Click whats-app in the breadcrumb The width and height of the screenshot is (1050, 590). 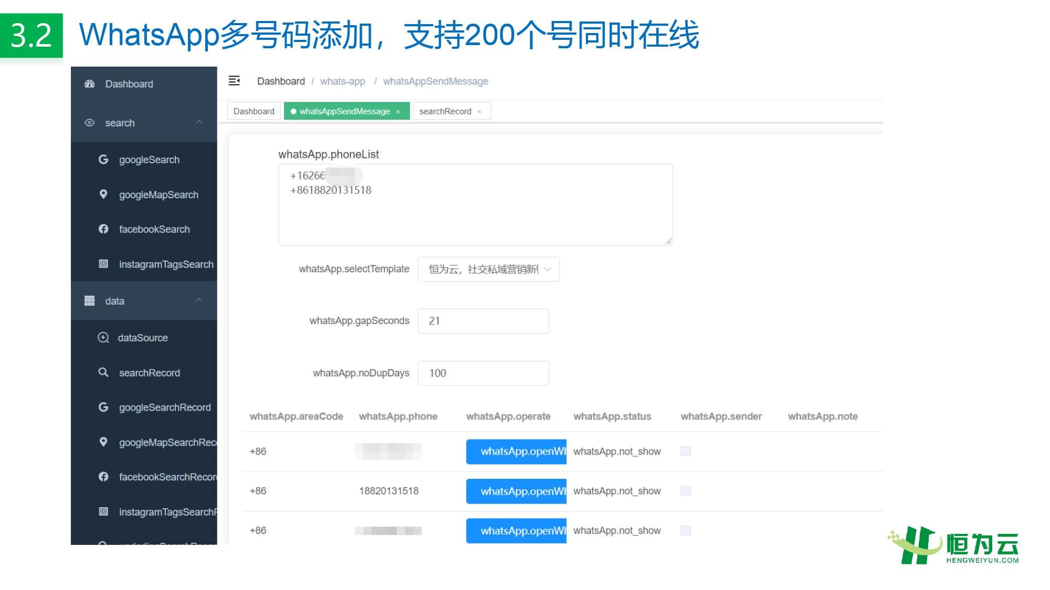pyautogui.click(x=342, y=81)
